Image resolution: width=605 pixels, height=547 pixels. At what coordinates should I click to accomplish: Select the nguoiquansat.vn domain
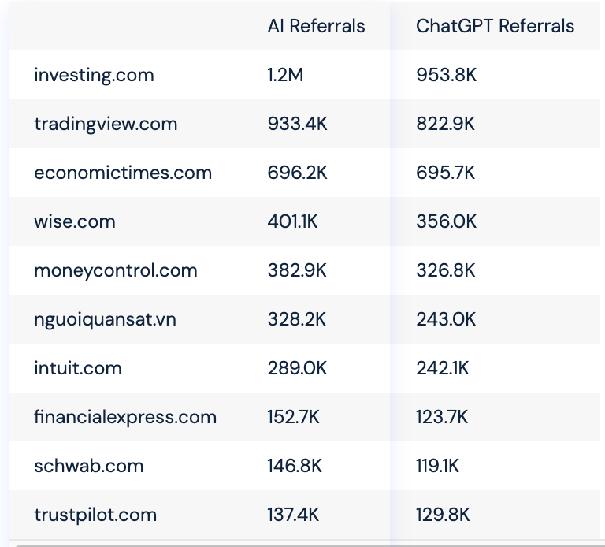pyautogui.click(x=105, y=320)
